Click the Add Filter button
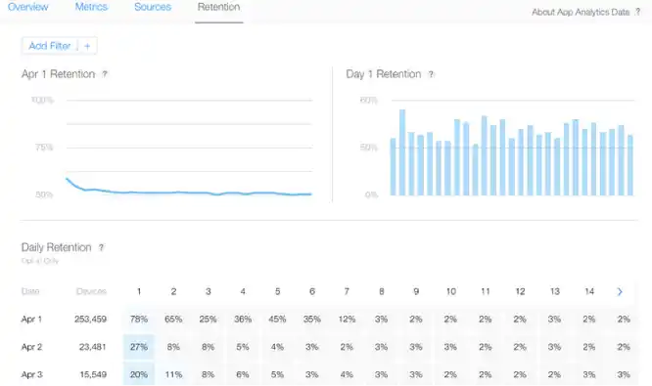Viewport: 652px width, 386px height. click(x=60, y=46)
